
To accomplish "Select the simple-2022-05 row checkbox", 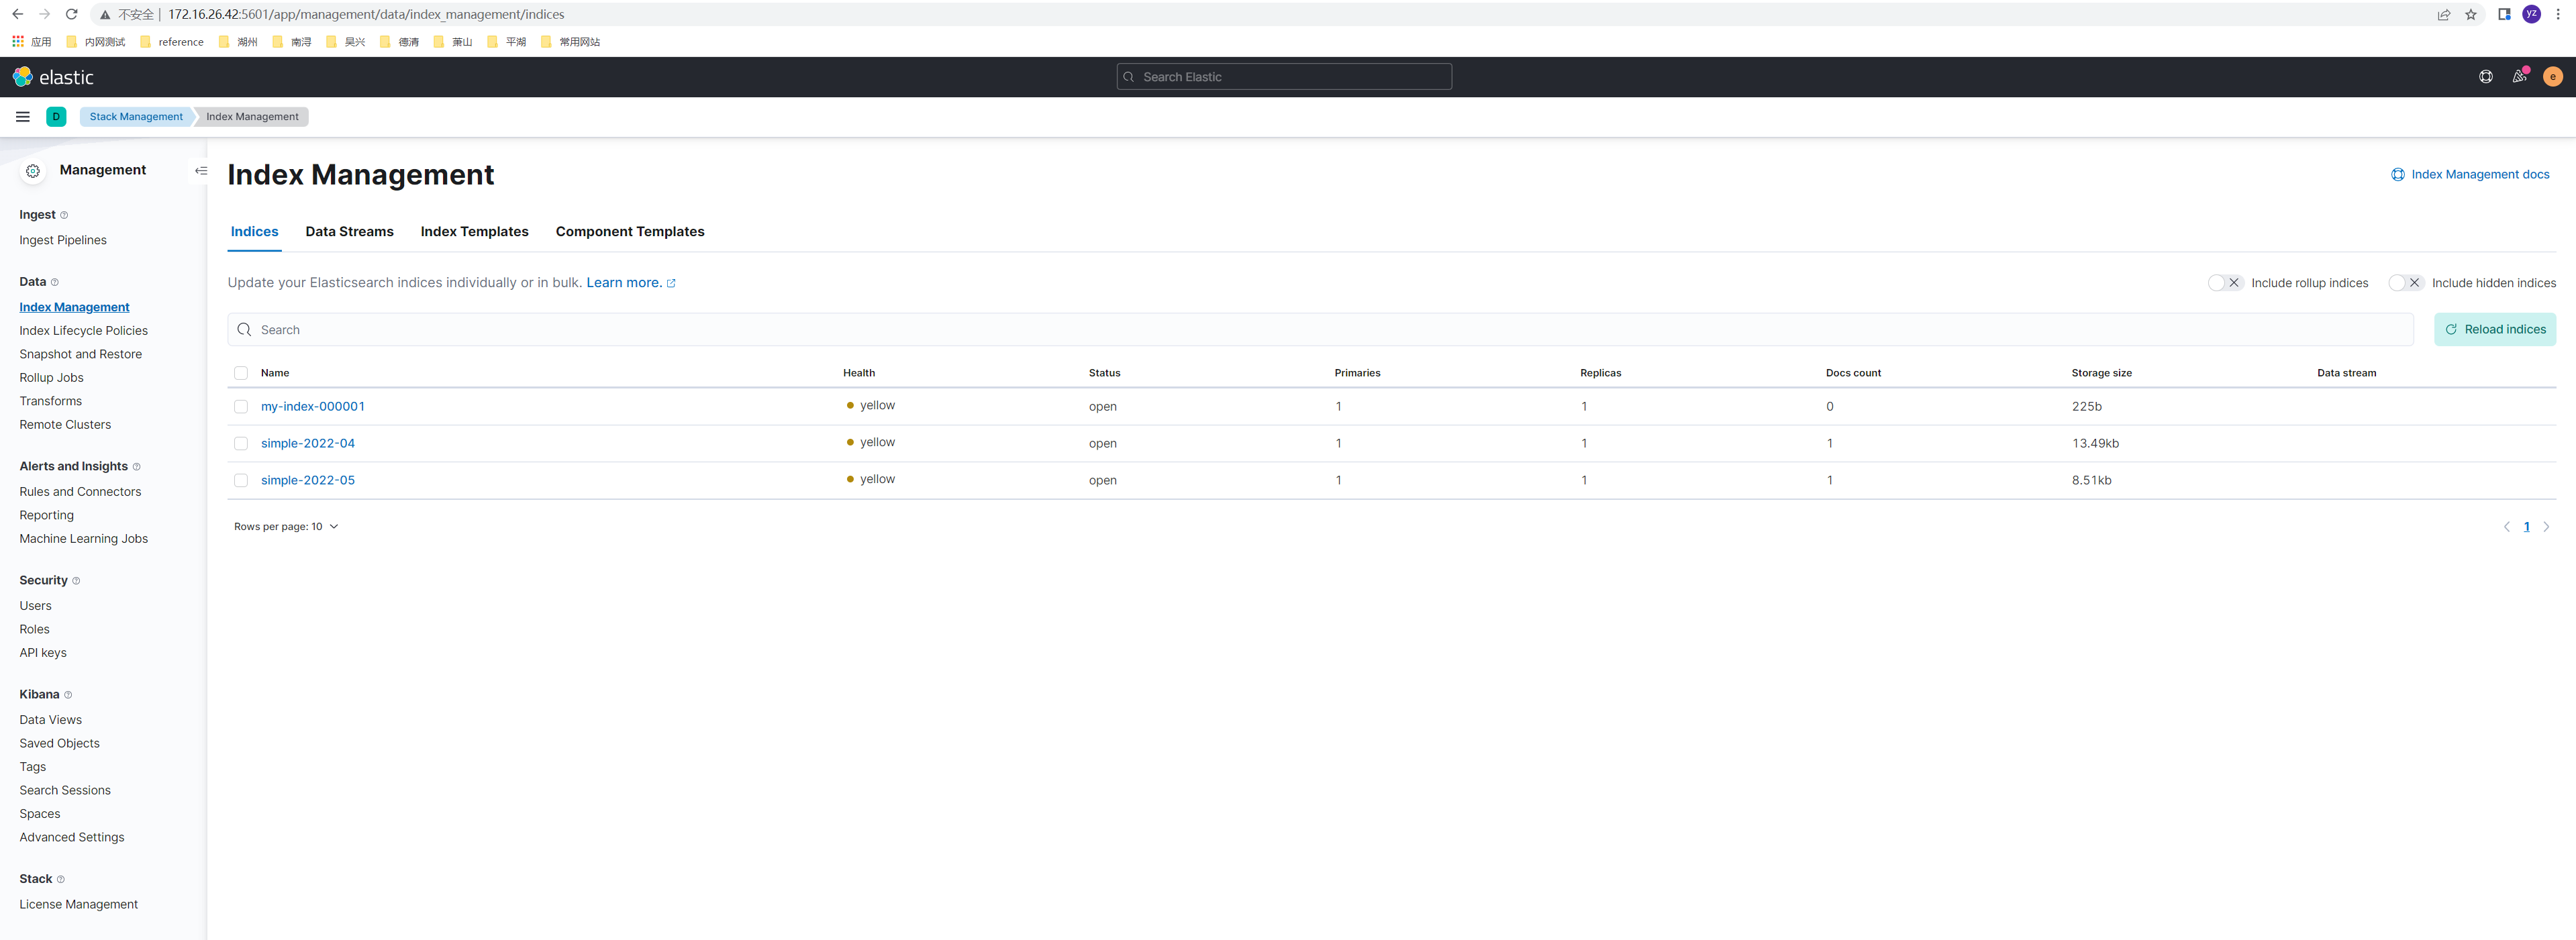I will click(x=241, y=481).
